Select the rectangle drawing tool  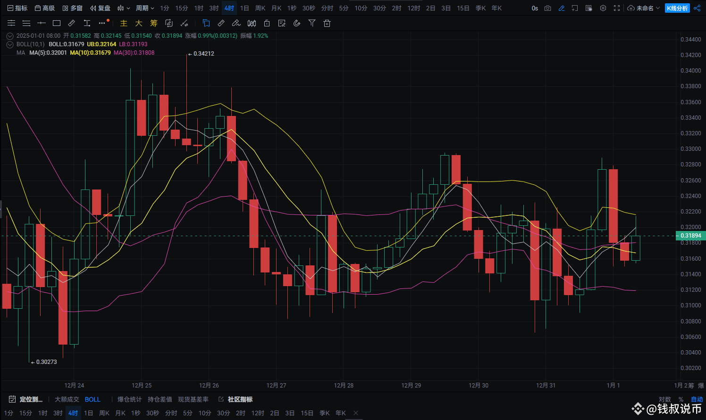point(57,23)
